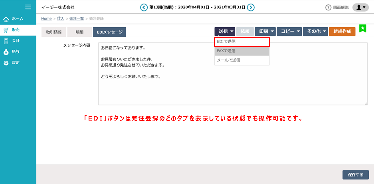Expand the コピー dropdown button
Screen dimensions: 374x184
[x=289, y=32]
